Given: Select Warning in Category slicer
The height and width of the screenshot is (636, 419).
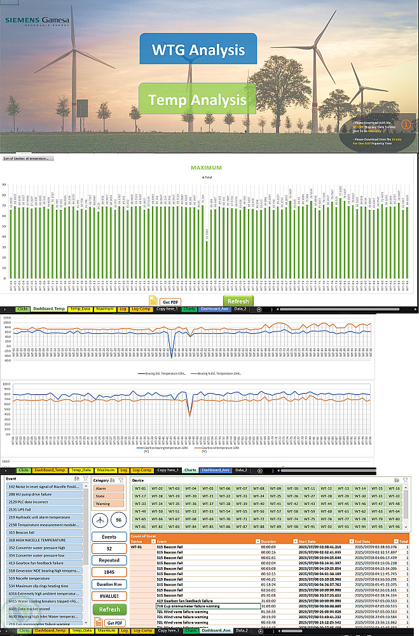Looking at the screenshot, I should coord(109,504).
